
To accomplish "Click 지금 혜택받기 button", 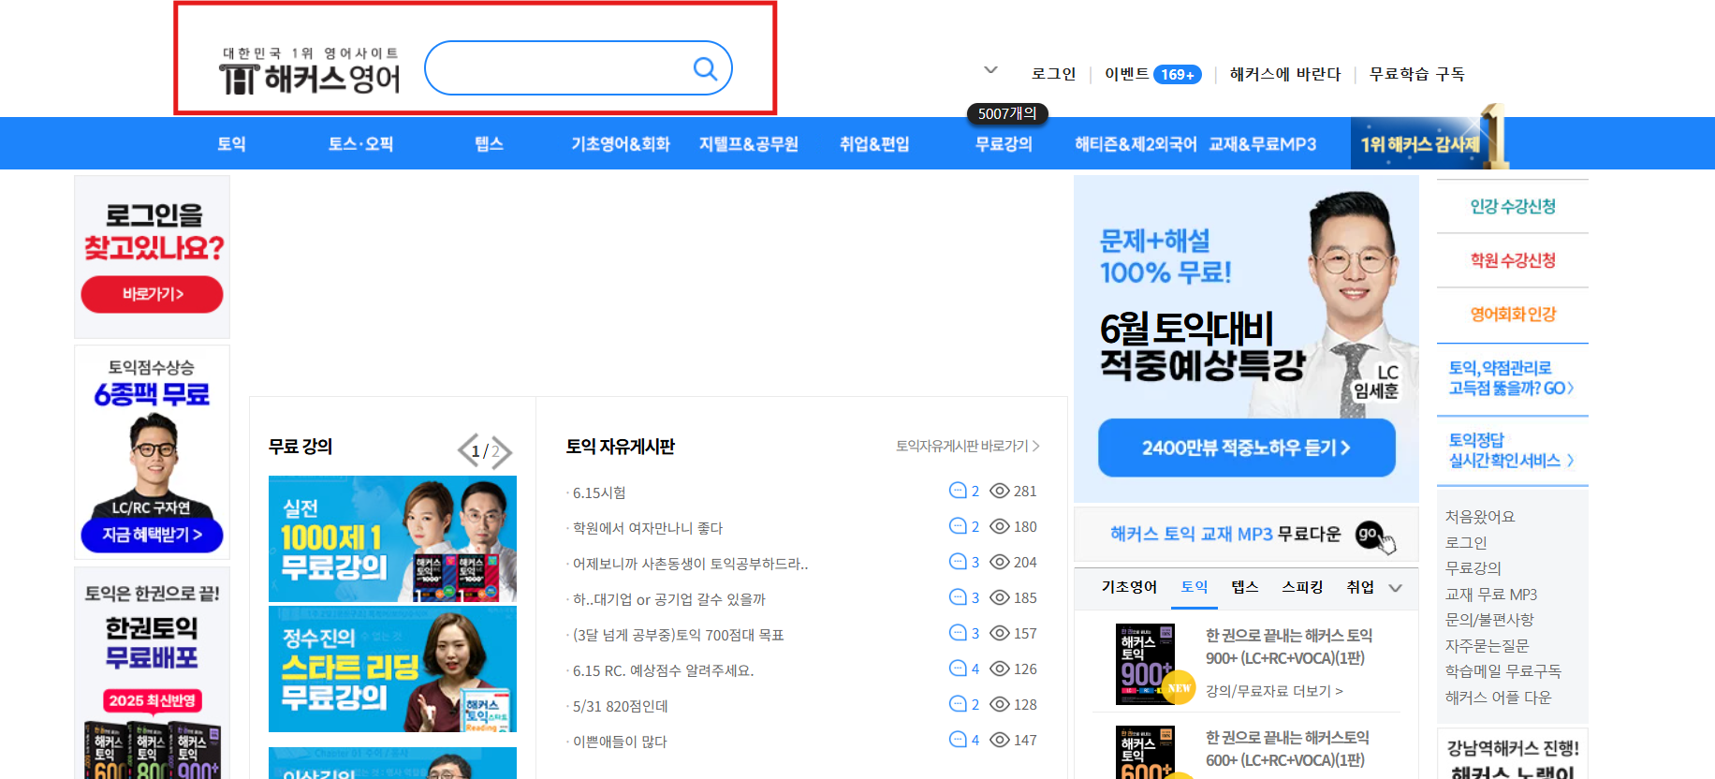I will 152,535.
